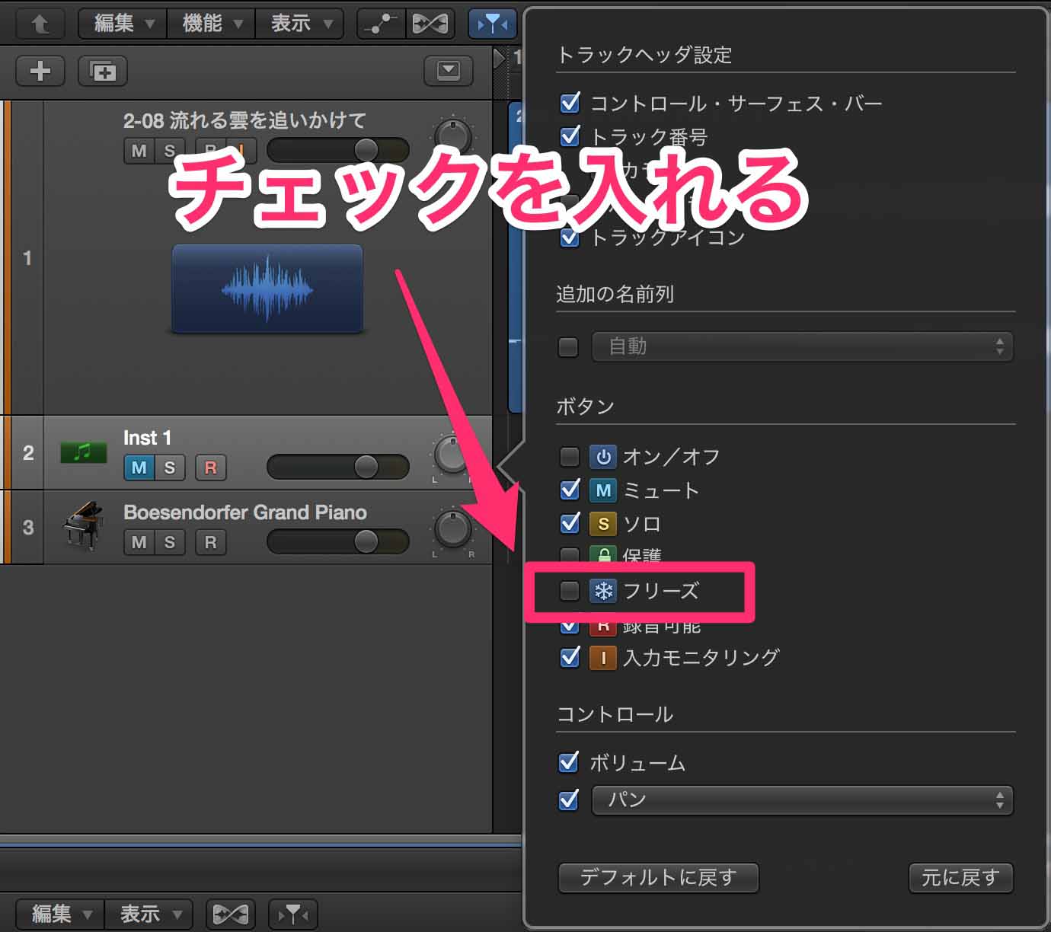
Task: Click the up-arrow hierarchy button
Action: [40, 24]
